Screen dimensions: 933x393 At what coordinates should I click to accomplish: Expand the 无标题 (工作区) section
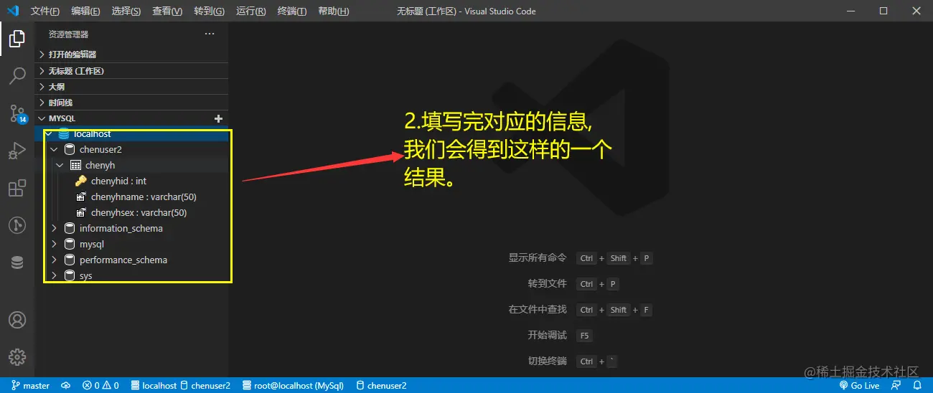(131, 71)
